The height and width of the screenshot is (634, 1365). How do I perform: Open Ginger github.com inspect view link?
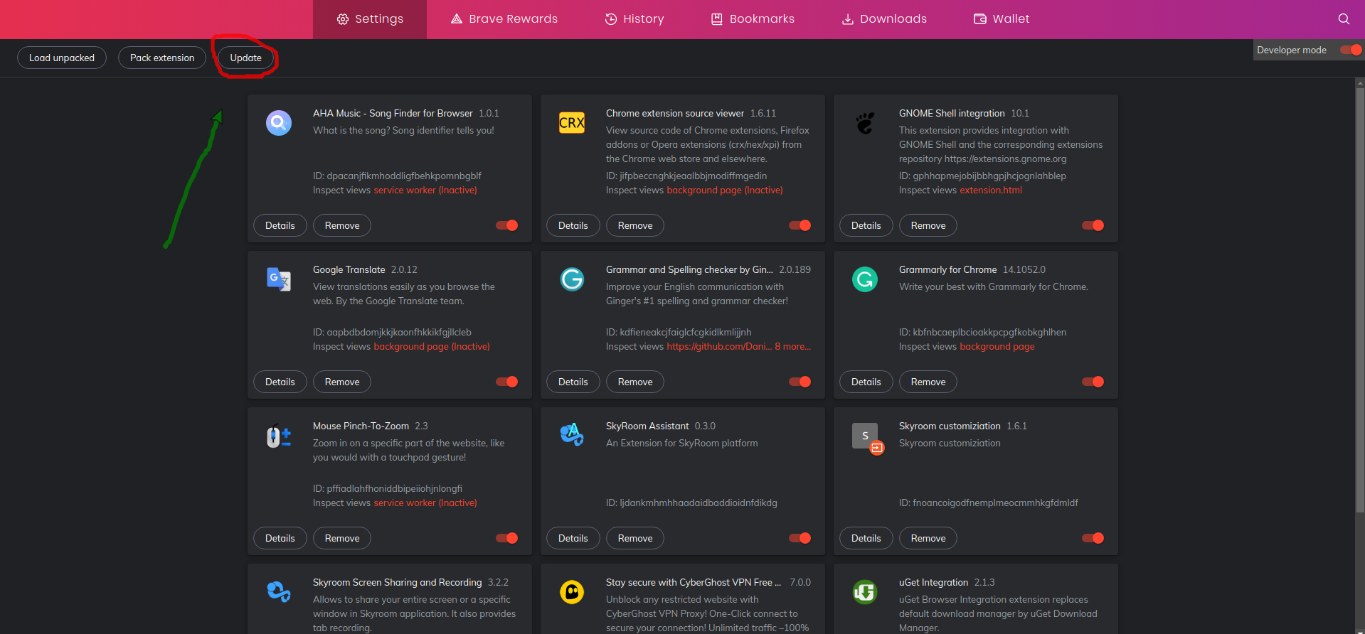click(x=719, y=347)
